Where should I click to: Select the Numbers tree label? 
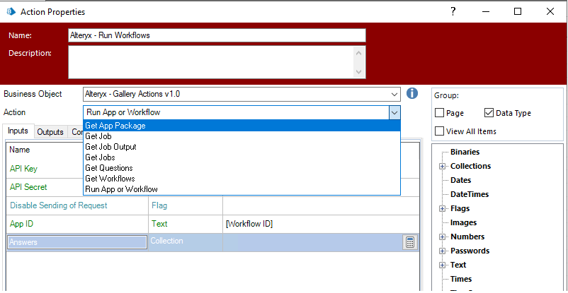point(467,237)
